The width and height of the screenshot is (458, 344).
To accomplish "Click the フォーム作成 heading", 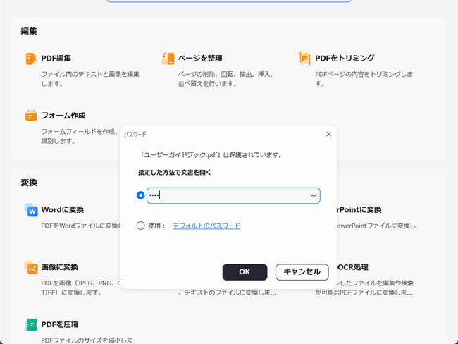I will point(63,116).
